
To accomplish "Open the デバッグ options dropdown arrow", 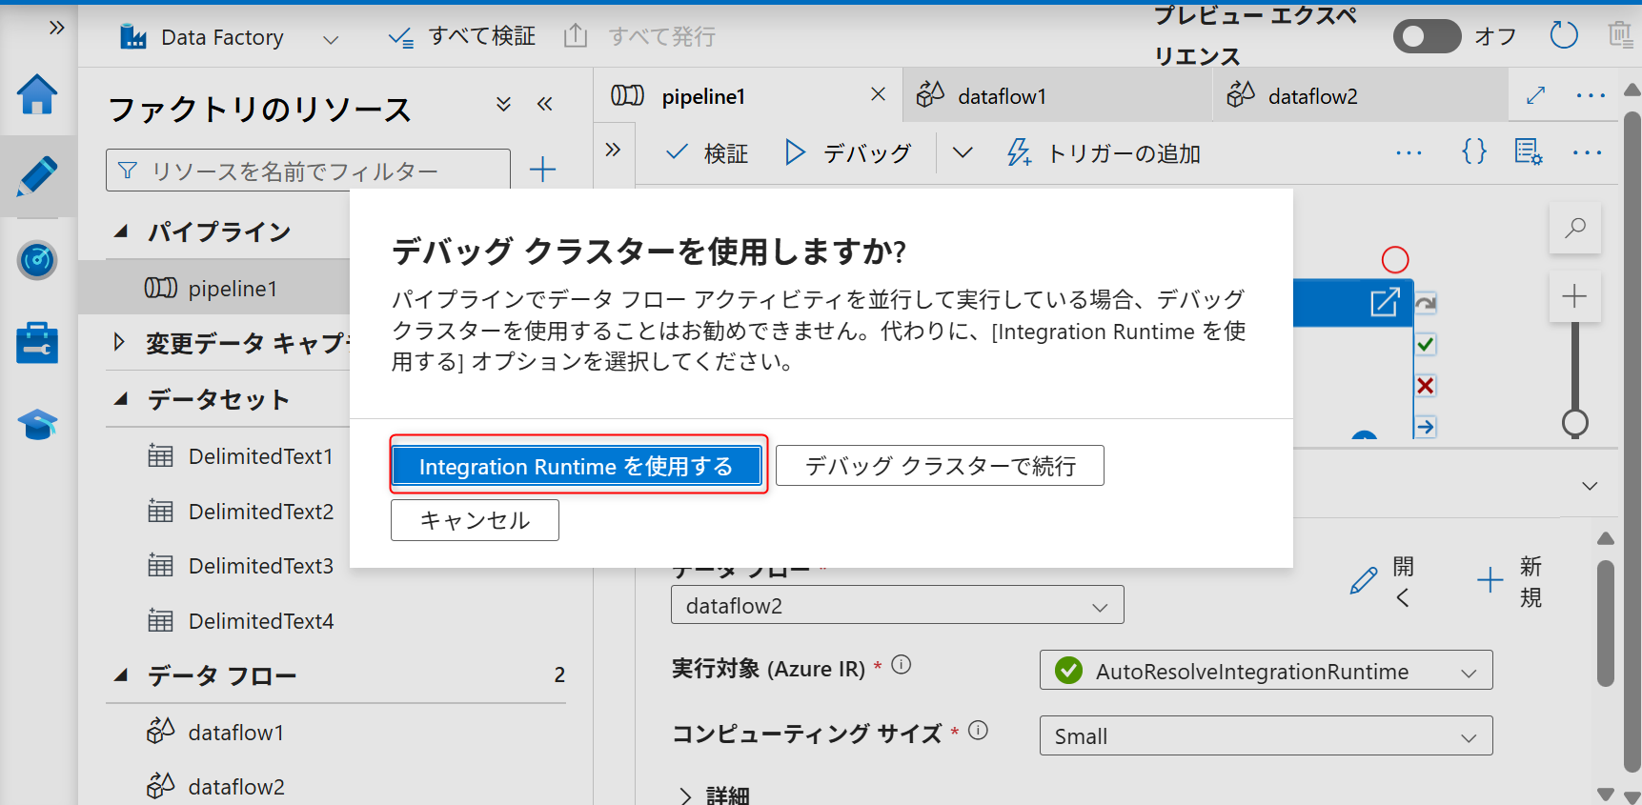I will coord(963,152).
